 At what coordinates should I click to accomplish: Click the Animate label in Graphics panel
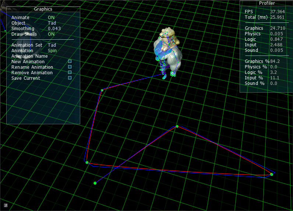[20, 18]
